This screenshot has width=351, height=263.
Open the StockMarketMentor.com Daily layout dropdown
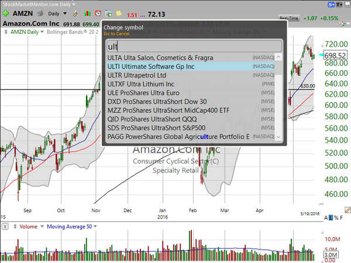click(x=39, y=4)
